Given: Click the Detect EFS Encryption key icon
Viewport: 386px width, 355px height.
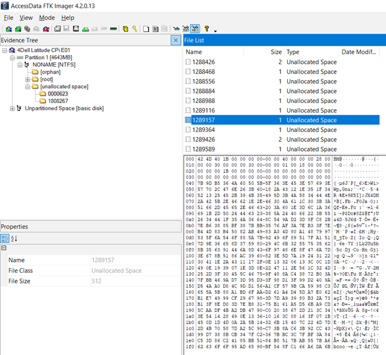Looking at the screenshot, I should click(x=134, y=29).
